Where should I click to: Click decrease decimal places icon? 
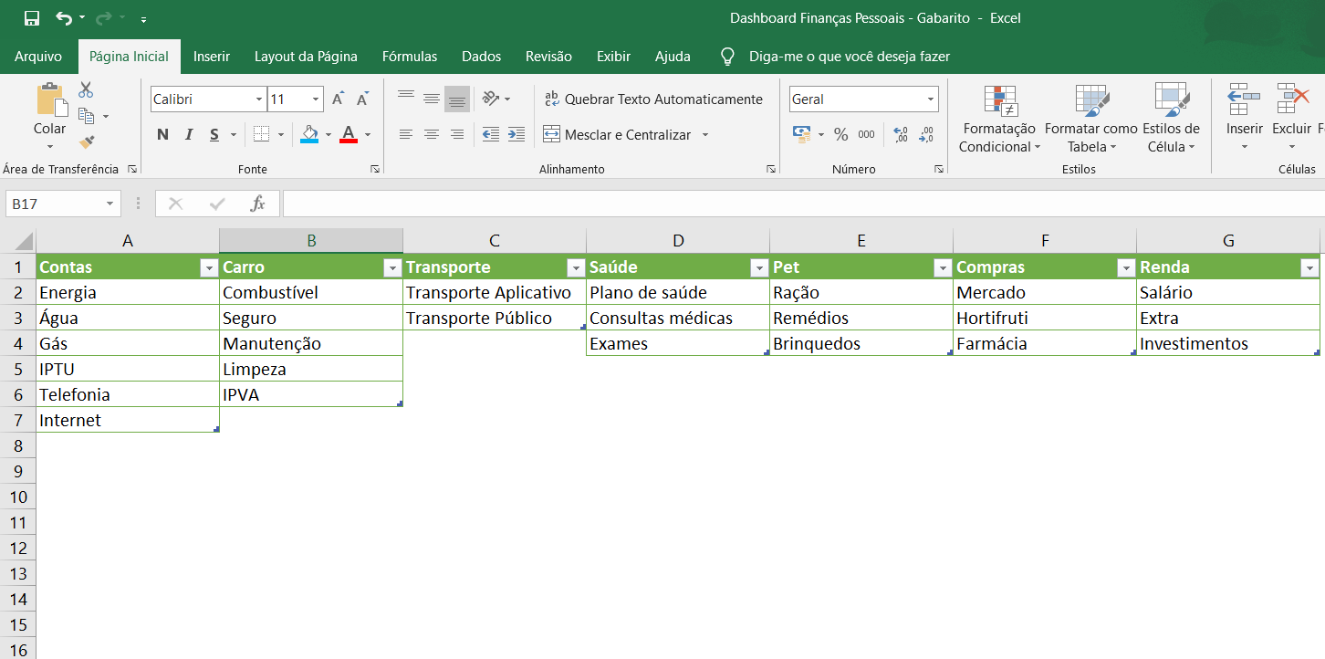pos(926,135)
